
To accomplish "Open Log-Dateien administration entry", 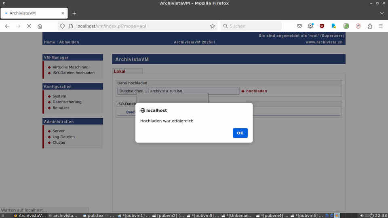I will click(x=63, y=137).
